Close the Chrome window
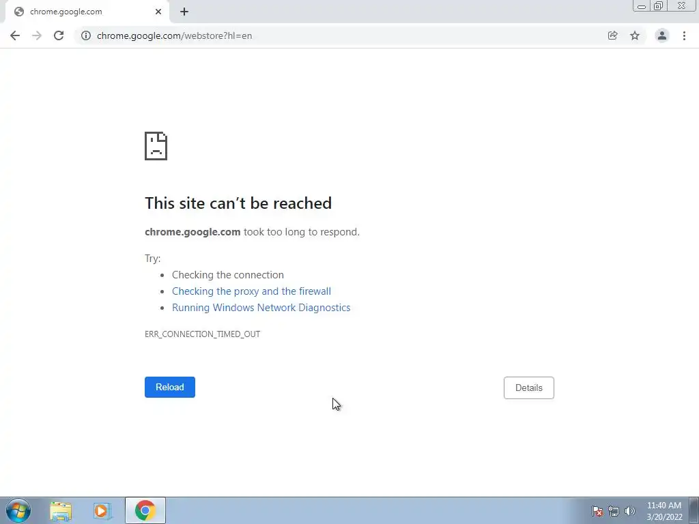Viewport: 699px width, 524px height. coord(682,5)
